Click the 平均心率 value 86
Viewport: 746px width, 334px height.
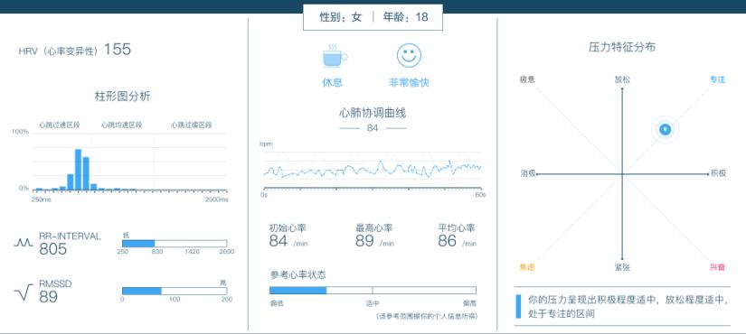[447, 241]
